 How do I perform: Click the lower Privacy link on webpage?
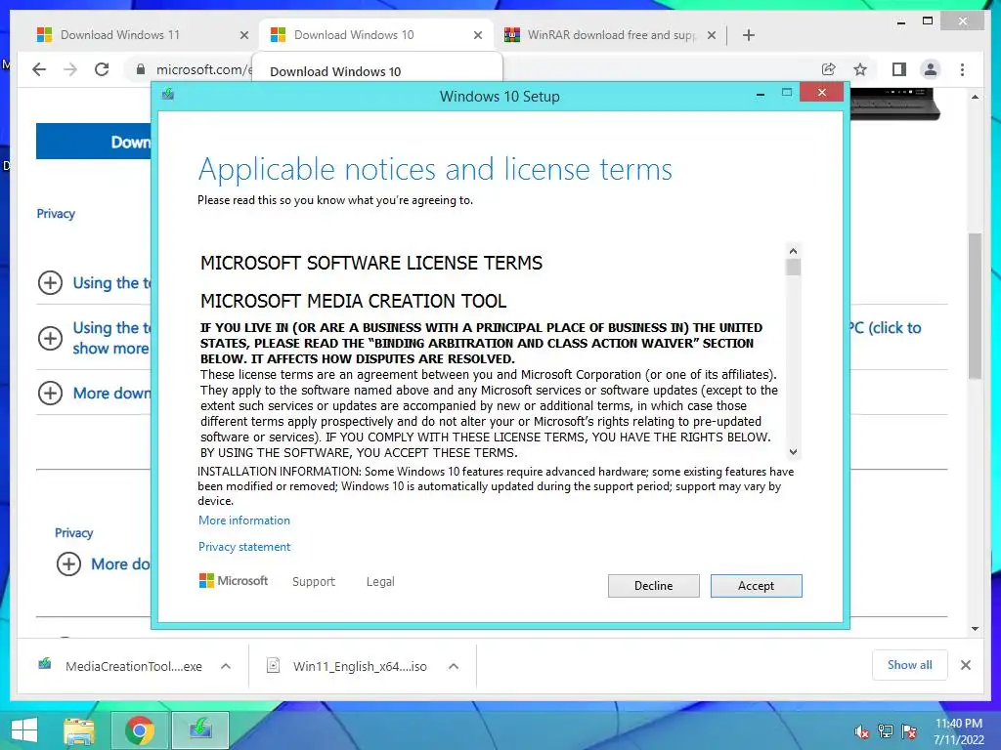point(73,532)
